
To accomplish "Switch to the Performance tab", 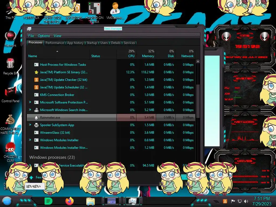I will (x=55, y=43).
